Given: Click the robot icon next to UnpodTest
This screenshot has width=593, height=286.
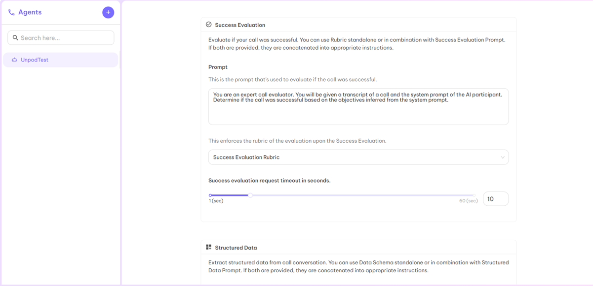Looking at the screenshot, I should tap(14, 60).
